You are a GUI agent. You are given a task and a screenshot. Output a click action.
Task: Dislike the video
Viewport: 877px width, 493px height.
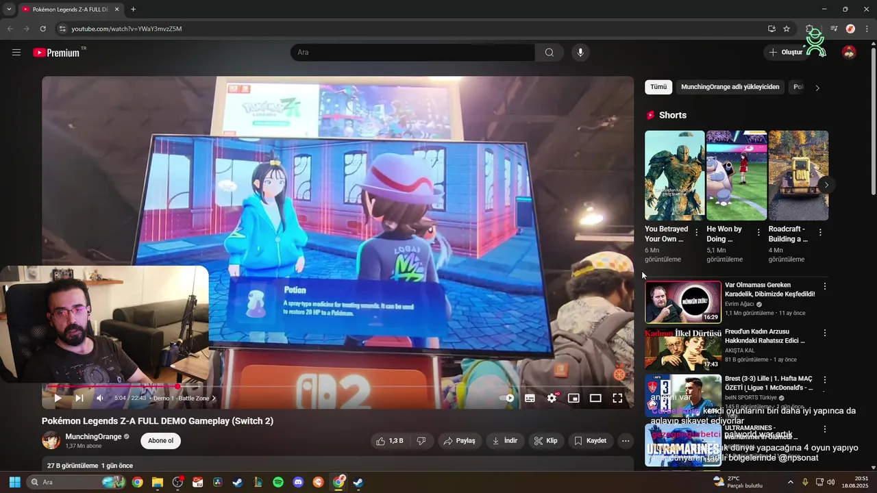[x=421, y=441]
